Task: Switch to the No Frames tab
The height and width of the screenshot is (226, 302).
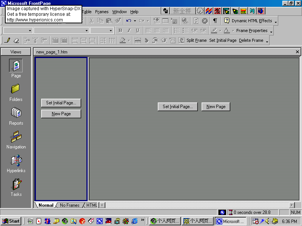Action: pos(70,205)
